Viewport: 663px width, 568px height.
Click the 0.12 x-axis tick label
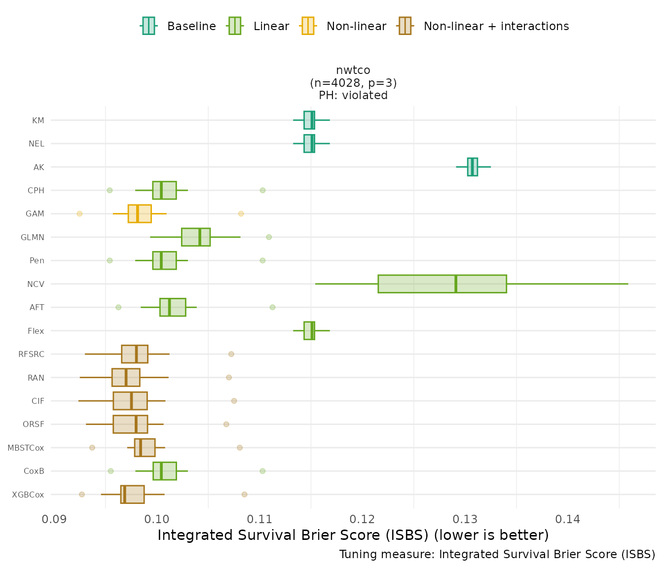pyautogui.click(x=364, y=519)
